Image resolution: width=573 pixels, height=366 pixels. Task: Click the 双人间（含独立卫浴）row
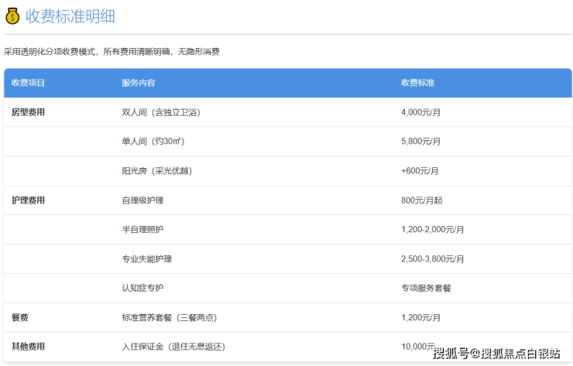pyautogui.click(x=160, y=112)
